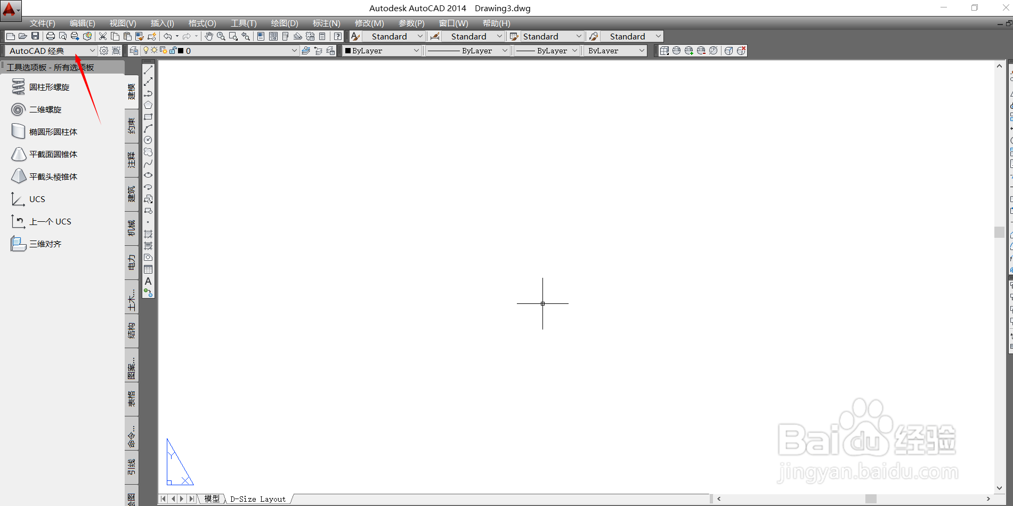The image size is (1013, 506).
Task: Click Make Object's Layer Current icon
Action: click(306, 51)
